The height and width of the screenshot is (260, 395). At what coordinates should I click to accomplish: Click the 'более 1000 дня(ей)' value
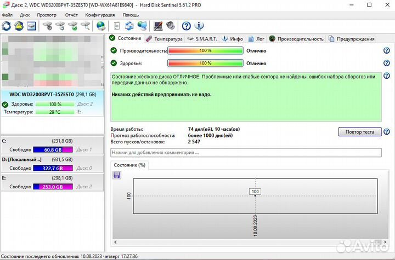click(x=210, y=136)
